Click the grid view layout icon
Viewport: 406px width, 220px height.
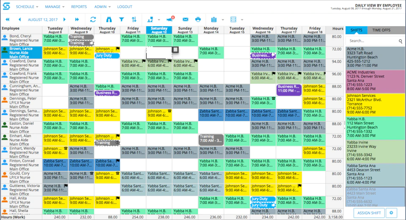pos(233,19)
